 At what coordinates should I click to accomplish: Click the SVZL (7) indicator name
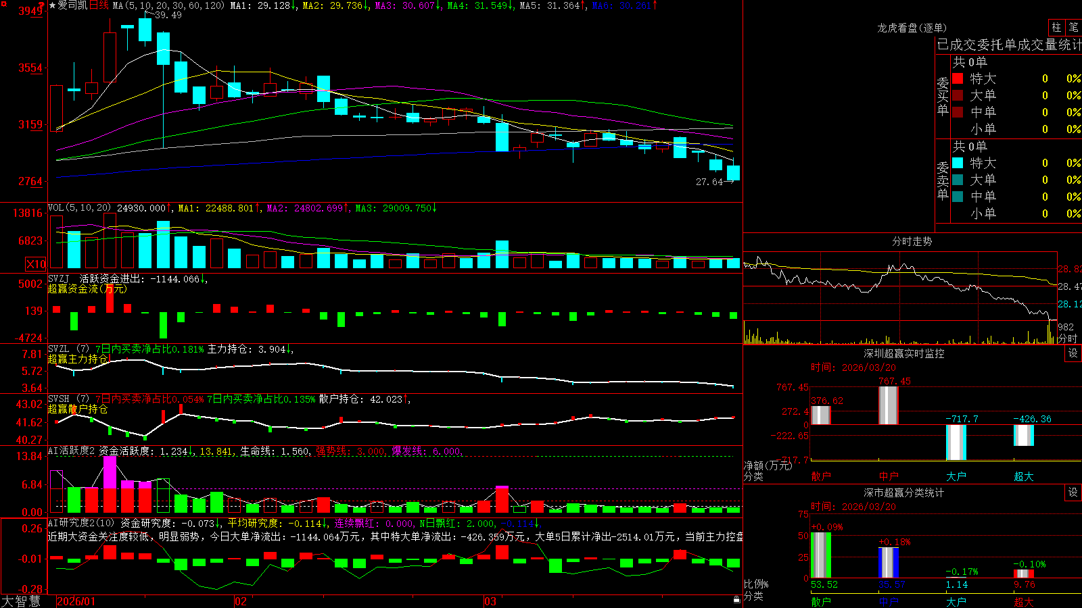[68, 349]
